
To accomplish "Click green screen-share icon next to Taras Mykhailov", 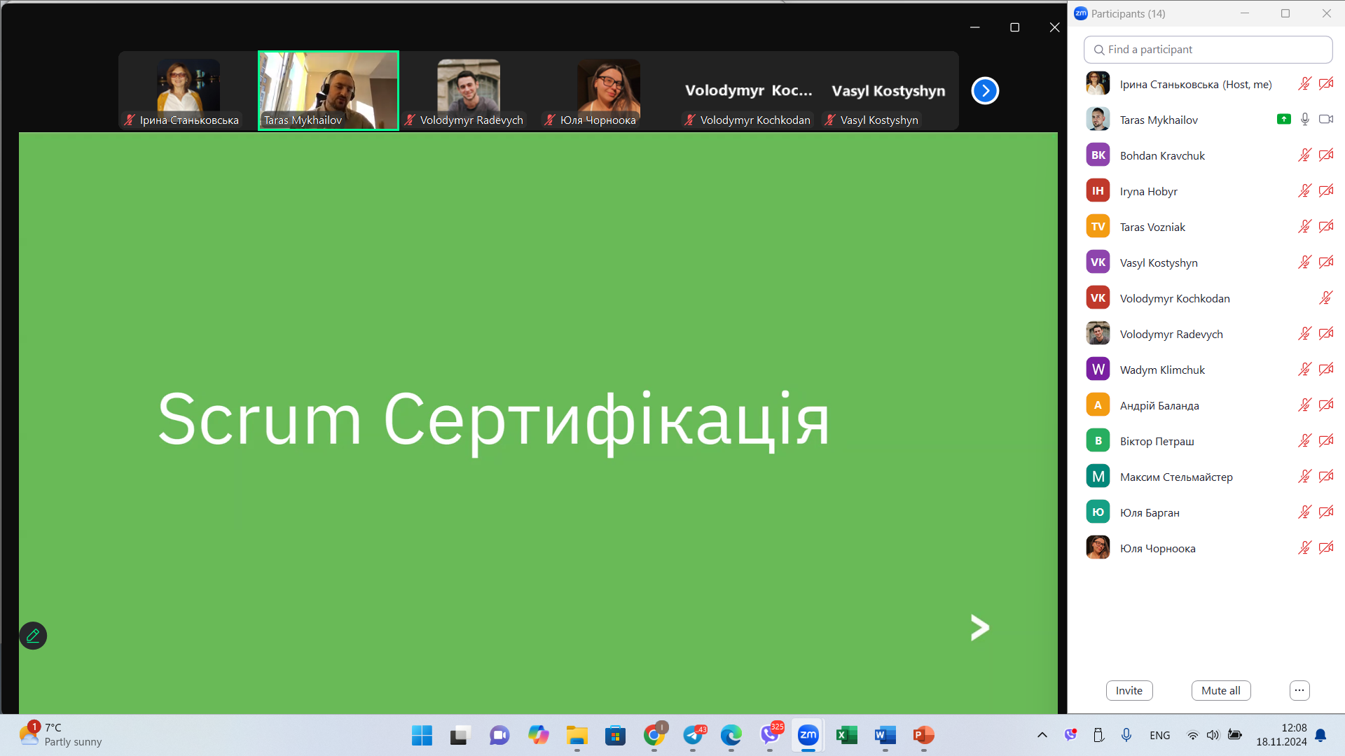I will (1283, 120).
